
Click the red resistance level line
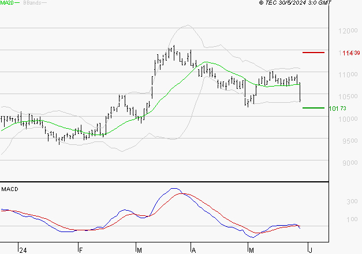[x=314, y=53]
